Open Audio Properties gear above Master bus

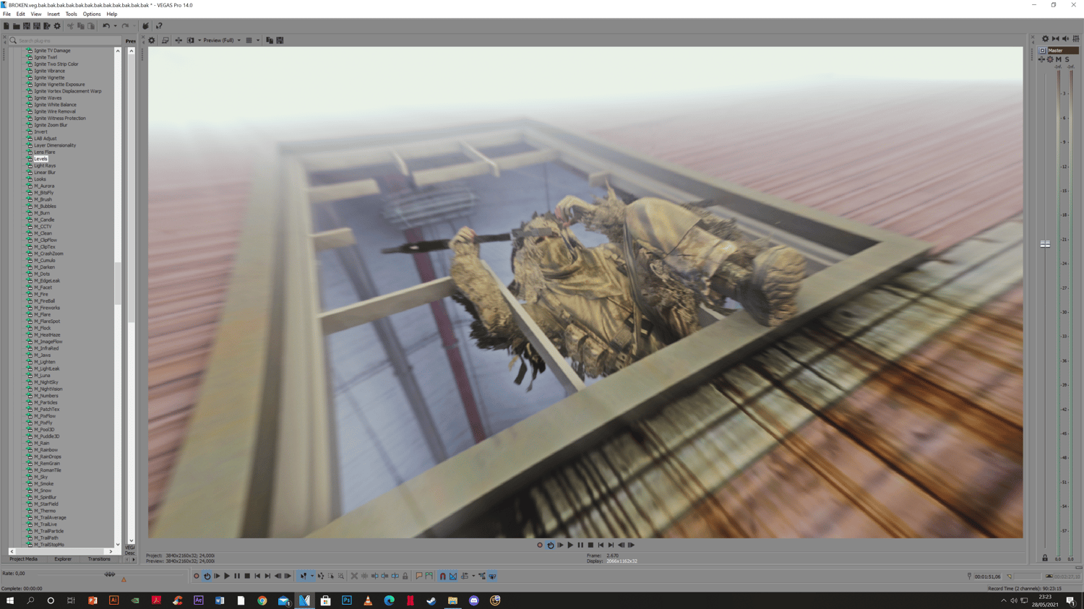tap(1045, 39)
